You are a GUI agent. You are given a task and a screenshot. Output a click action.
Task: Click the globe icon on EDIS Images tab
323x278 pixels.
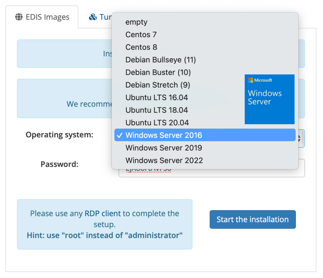(x=19, y=17)
